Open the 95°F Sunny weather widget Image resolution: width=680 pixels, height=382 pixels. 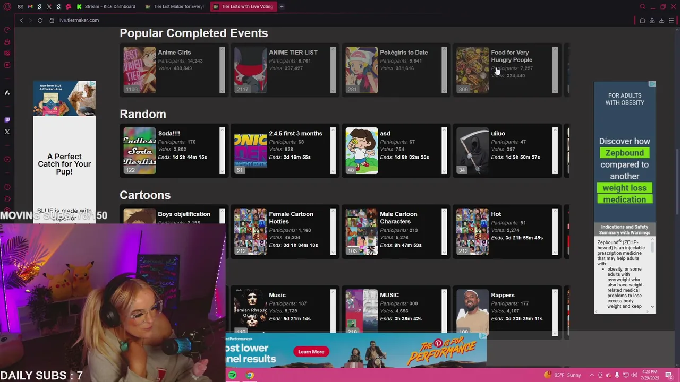[x=563, y=375]
